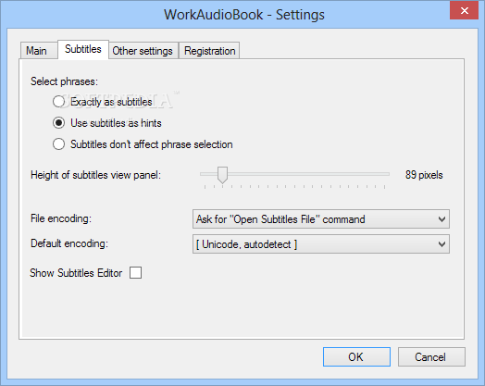Click the subtitles panel height slider thumb

click(222, 175)
